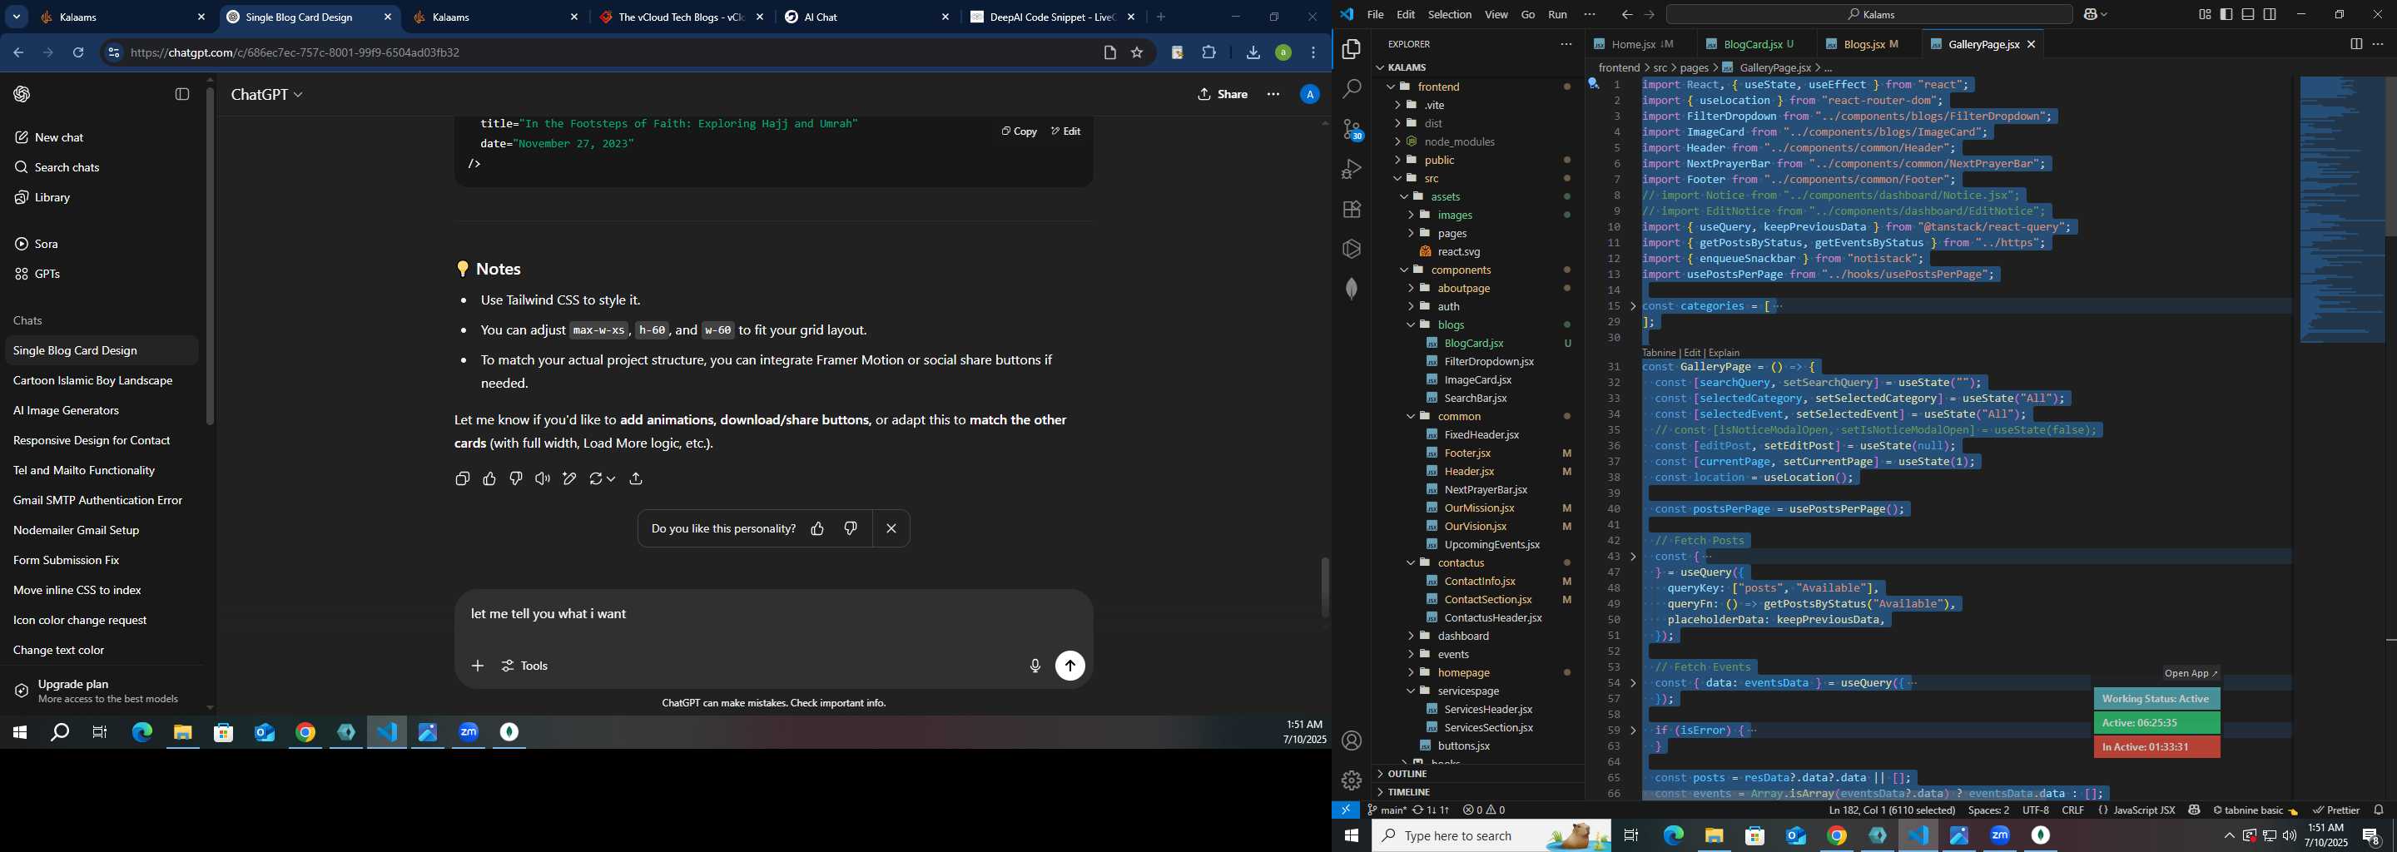Viewport: 2397px width, 852px height.
Task: Like the personality with thumbs up
Action: pos(817,528)
